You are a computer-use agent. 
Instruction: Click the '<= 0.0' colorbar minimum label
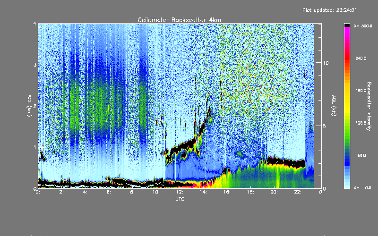pos(363,188)
